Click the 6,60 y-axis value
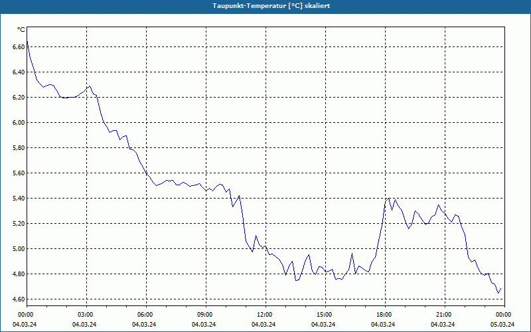The width and height of the screenshot is (531, 332). (19, 46)
